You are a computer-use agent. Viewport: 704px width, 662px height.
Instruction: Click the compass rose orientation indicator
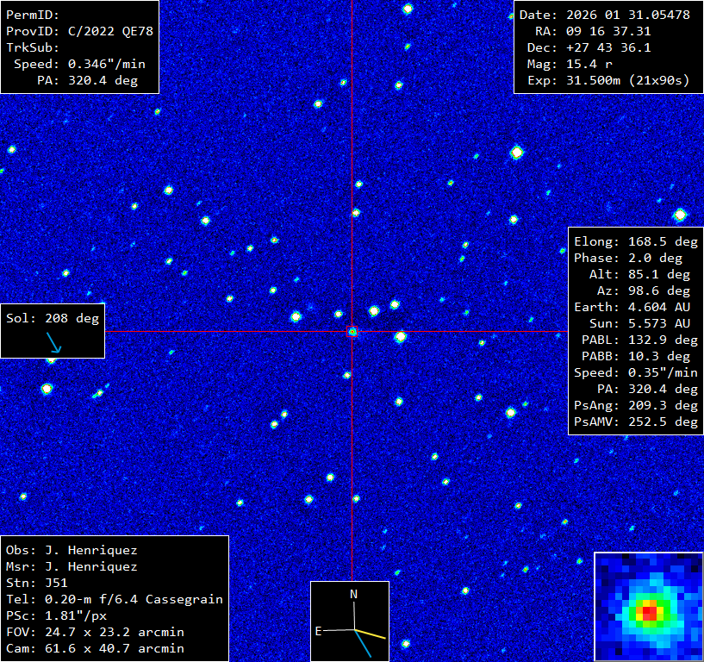tap(350, 621)
